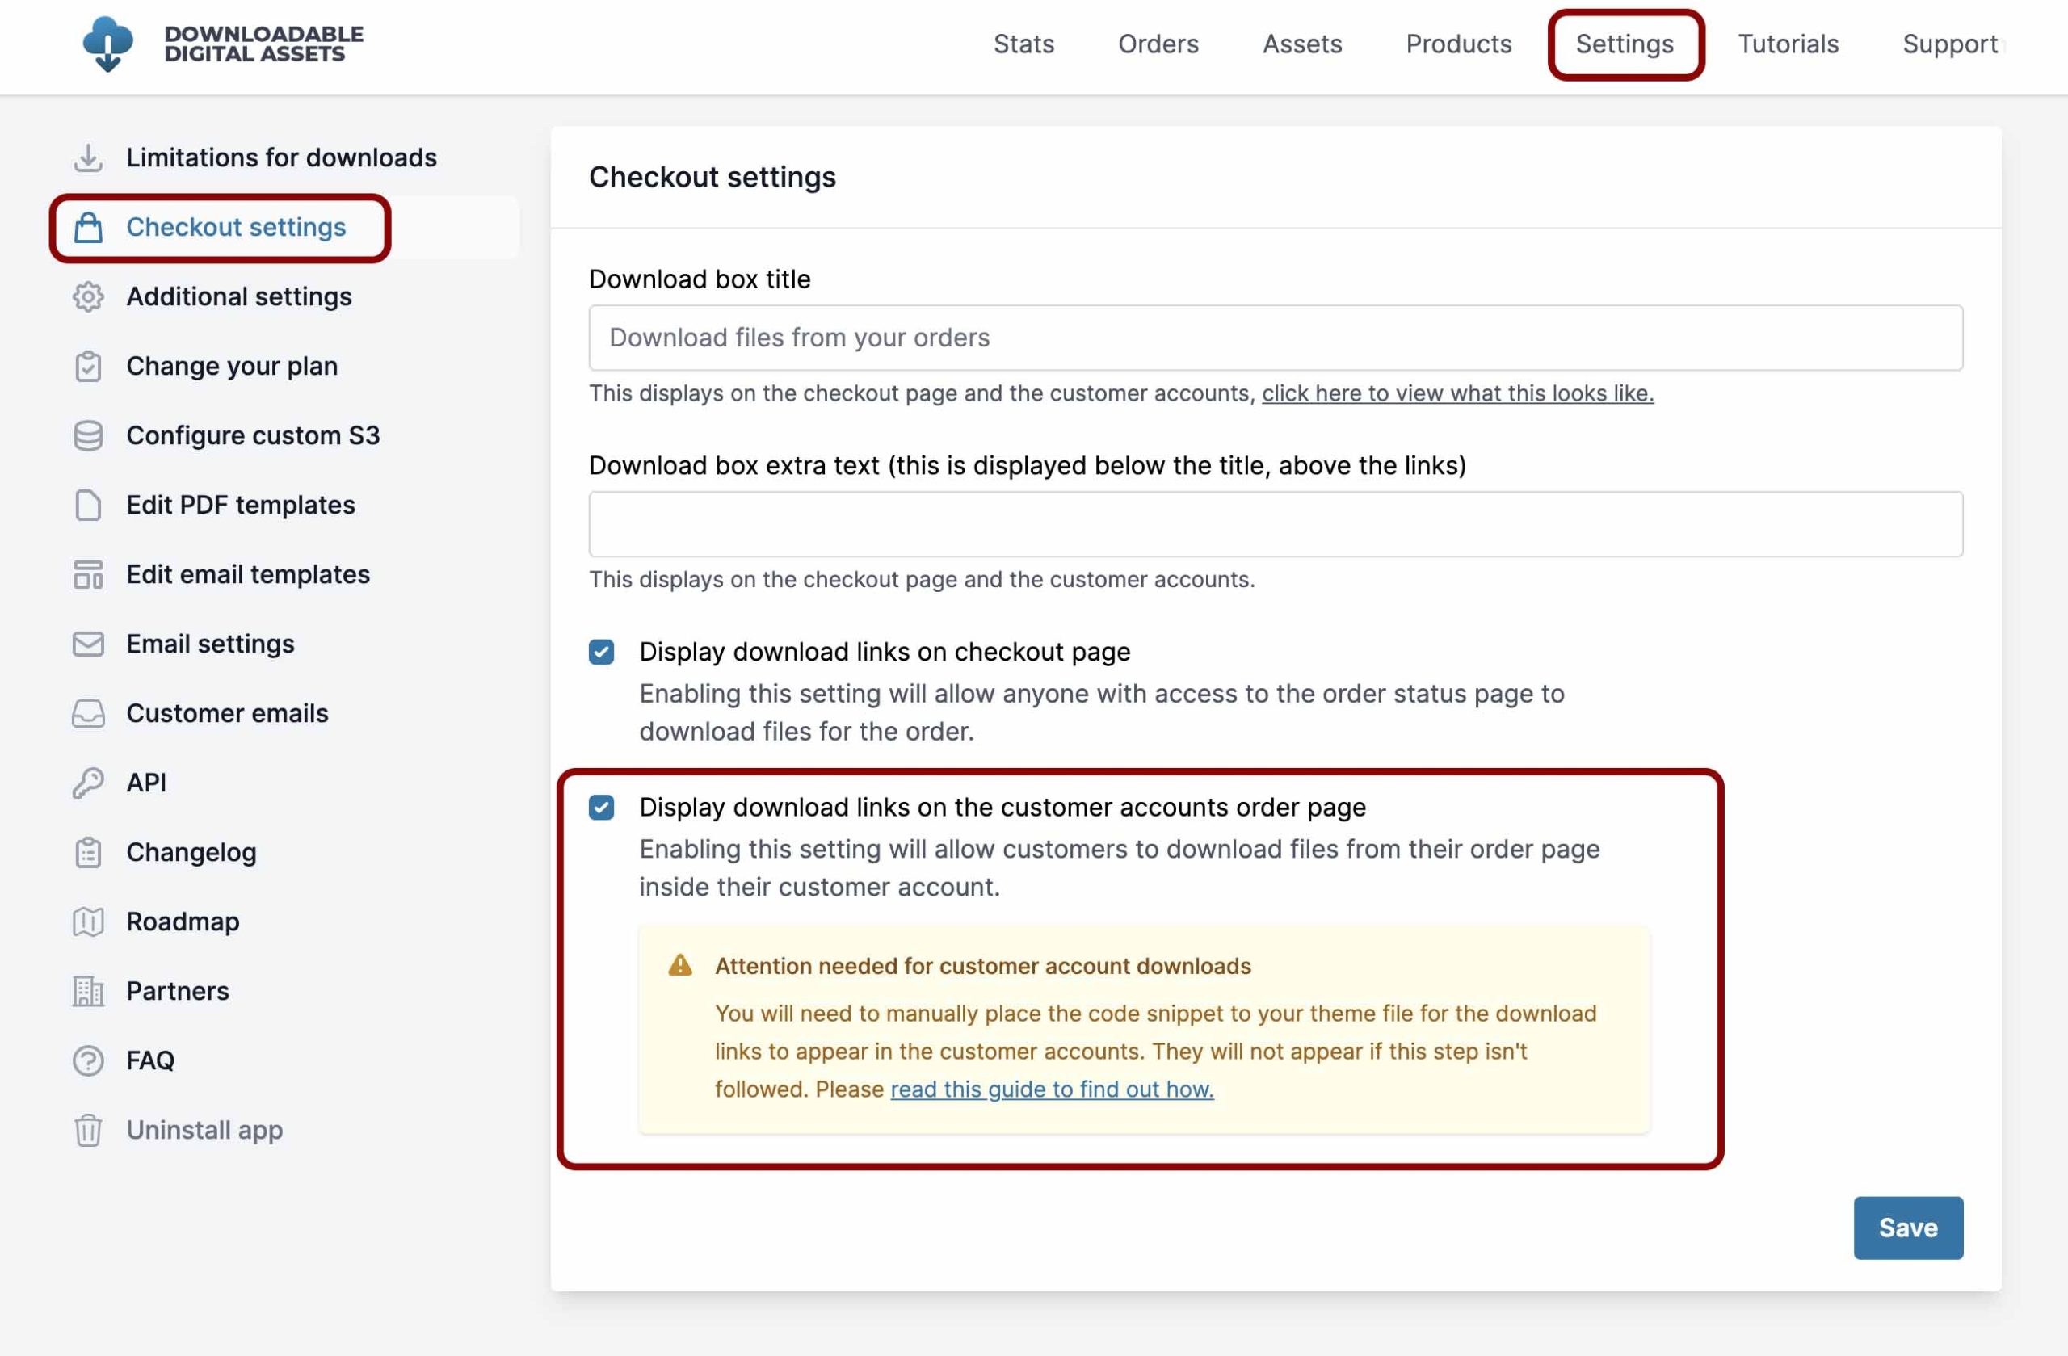The width and height of the screenshot is (2068, 1356).
Task: Click the Customer emails inbox icon
Action: tap(88, 713)
